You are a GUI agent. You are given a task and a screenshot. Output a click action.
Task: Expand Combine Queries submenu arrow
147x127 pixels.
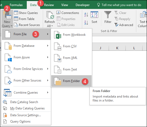pos(48,93)
